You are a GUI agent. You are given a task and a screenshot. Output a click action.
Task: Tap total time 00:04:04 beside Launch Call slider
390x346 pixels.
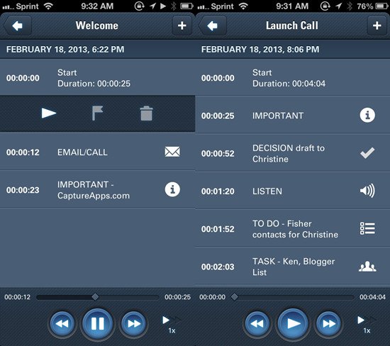(372, 297)
